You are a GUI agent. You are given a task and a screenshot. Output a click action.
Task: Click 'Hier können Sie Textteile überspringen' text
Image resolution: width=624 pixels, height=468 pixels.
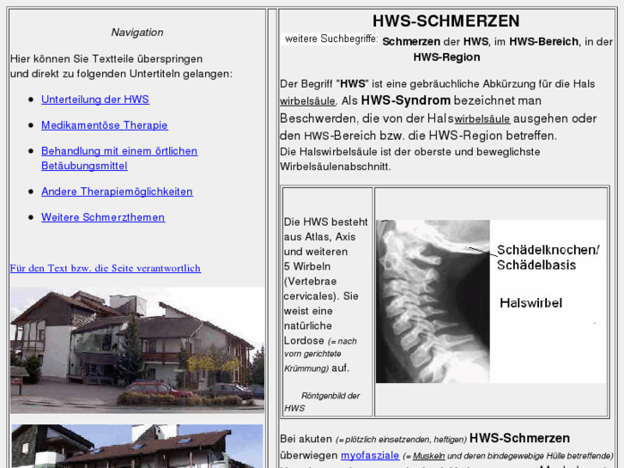coord(106,59)
